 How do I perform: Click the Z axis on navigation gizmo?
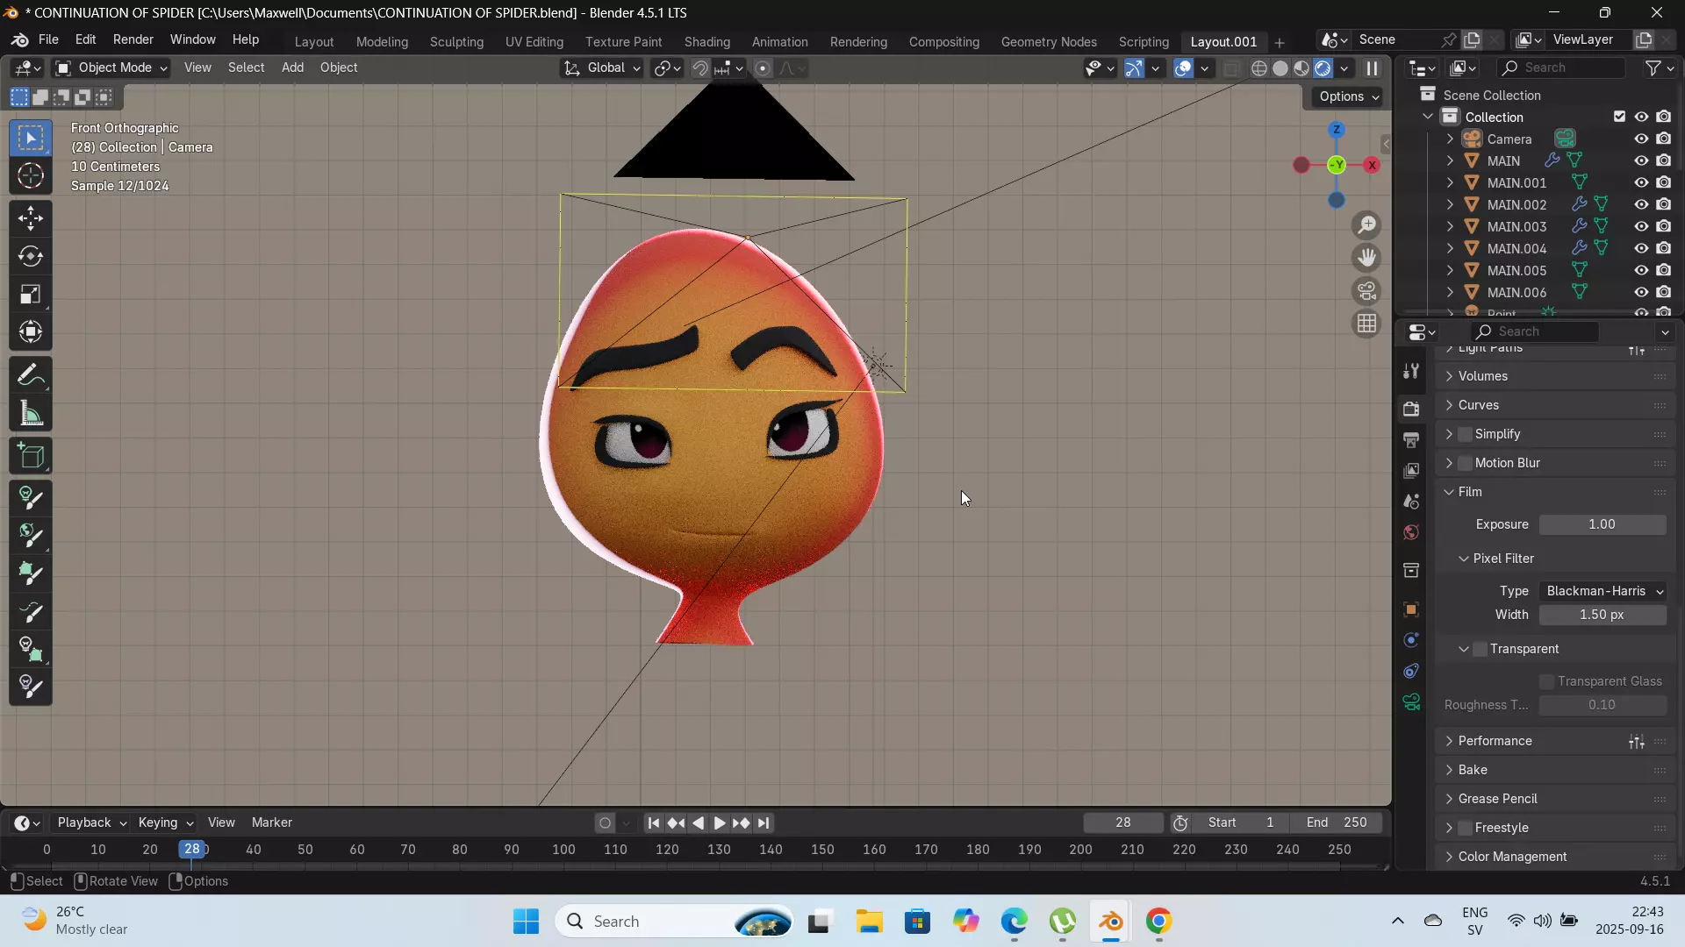[1337, 130]
